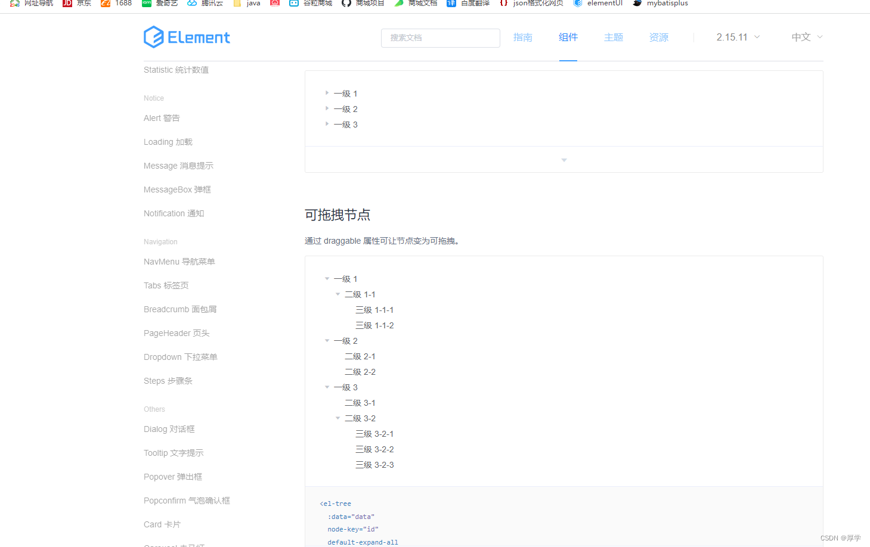Open the 爱奇艺 bookmark
Screen dimensions: 870x547
pos(160,3)
